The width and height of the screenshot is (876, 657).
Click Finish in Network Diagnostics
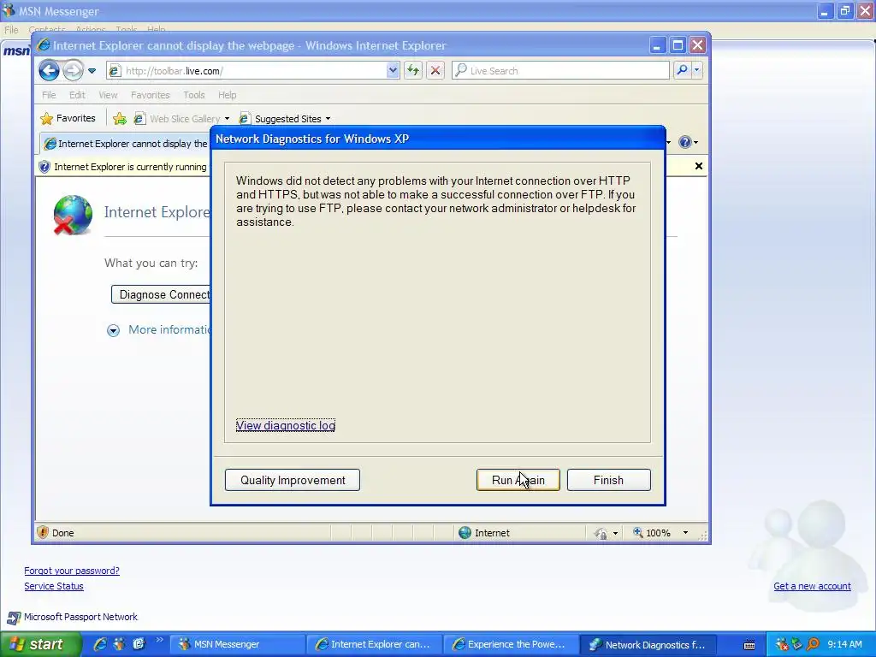click(608, 480)
